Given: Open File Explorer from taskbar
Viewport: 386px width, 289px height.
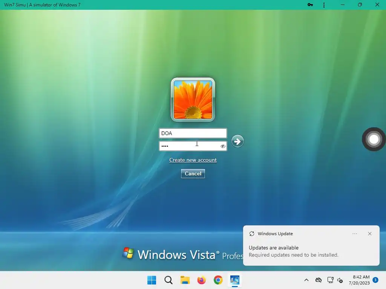Looking at the screenshot, I should 185,280.
